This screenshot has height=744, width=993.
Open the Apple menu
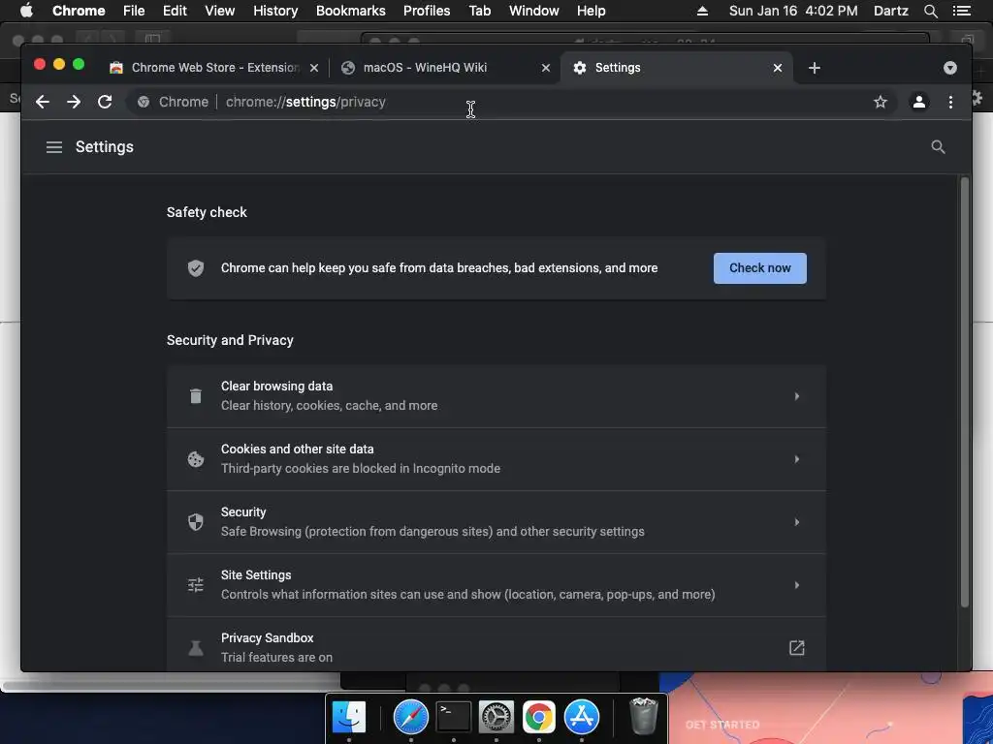coord(26,11)
